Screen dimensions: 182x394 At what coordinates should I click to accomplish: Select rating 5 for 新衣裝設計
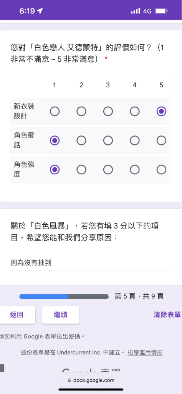click(161, 111)
